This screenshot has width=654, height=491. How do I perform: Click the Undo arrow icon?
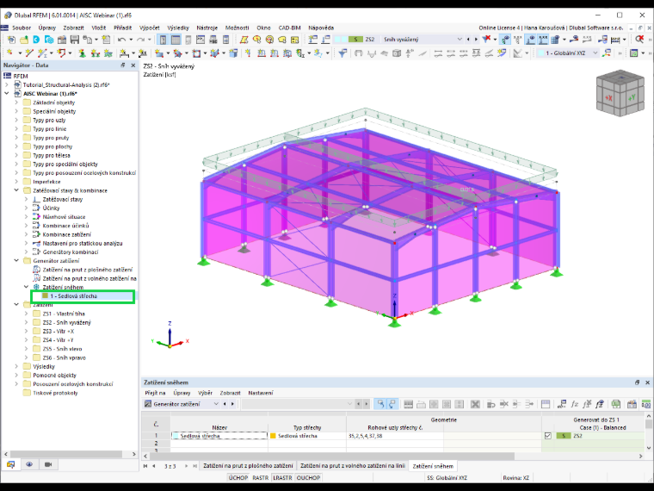[121, 40]
